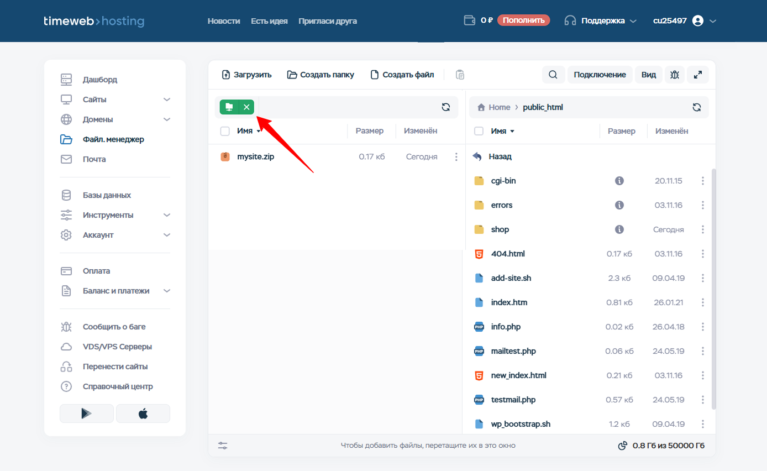Go to Home in breadcrumb
The width and height of the screenshot is (767, 471).
[493, 107]
